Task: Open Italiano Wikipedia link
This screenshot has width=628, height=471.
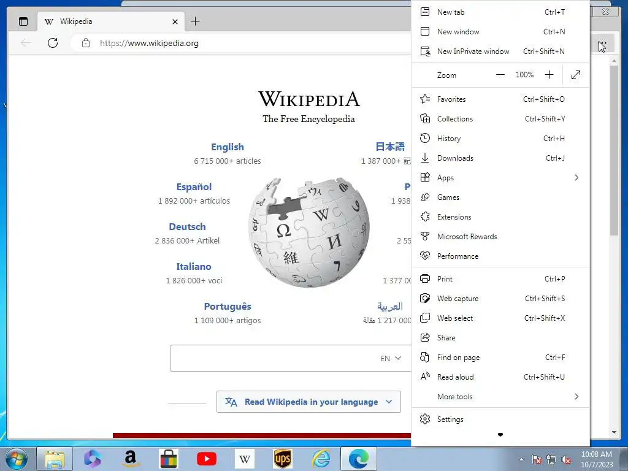Action: pyautogui.click(x=194, y=266)
